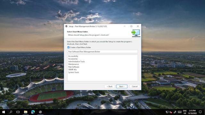The image size is (205, 115).
Task: Select Accessories in the folder list
Action: coord(73,59)
